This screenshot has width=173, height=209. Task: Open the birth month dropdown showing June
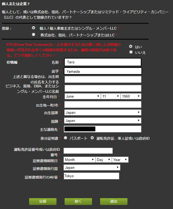coord(82,96)
